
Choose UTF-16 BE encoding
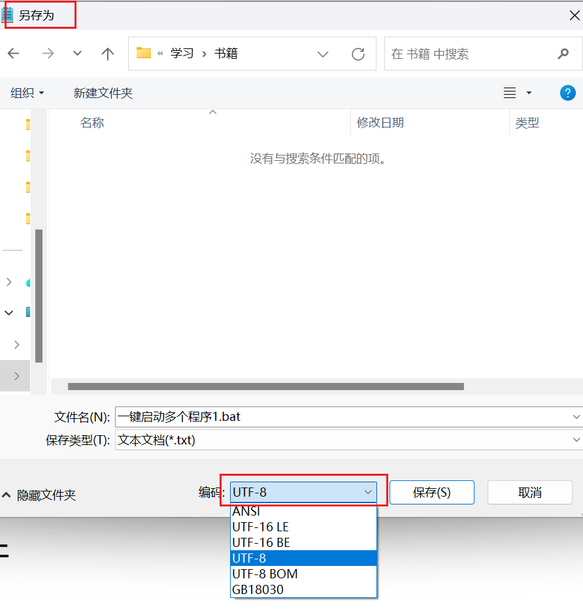(x=303, y=542)
